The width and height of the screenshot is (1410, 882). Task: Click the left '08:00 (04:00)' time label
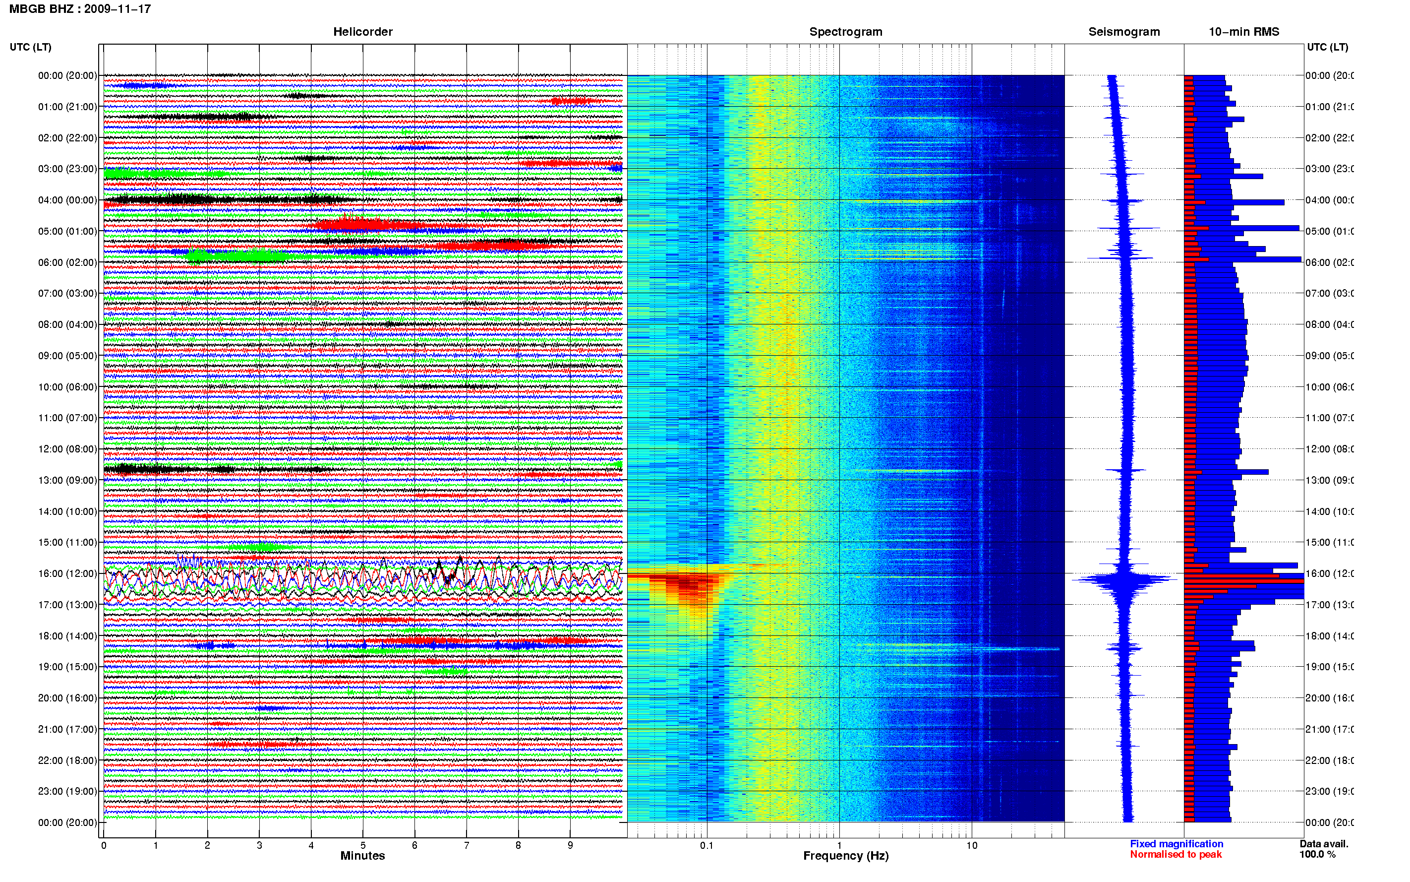pyautogui.click(x=67, y=324)
